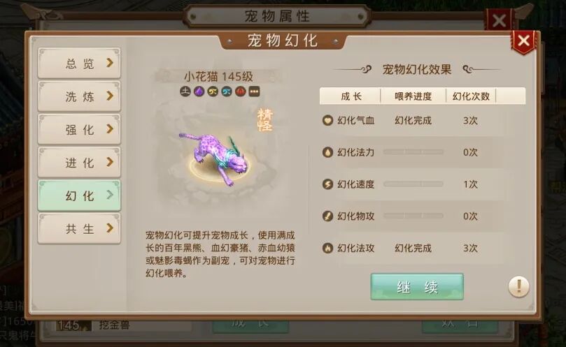Click the purple flame skill icon
This screenshot has width=566, height=347.
(x=199, y=91)
